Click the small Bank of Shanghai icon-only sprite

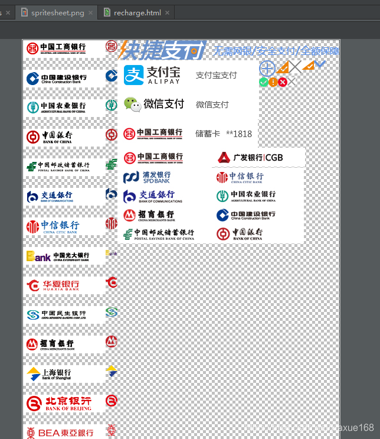tap(112, 371)
